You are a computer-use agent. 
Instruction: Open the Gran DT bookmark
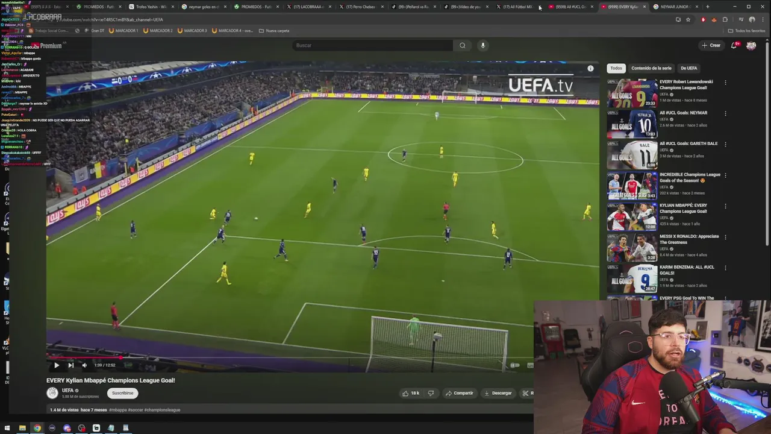pos(95,30)
